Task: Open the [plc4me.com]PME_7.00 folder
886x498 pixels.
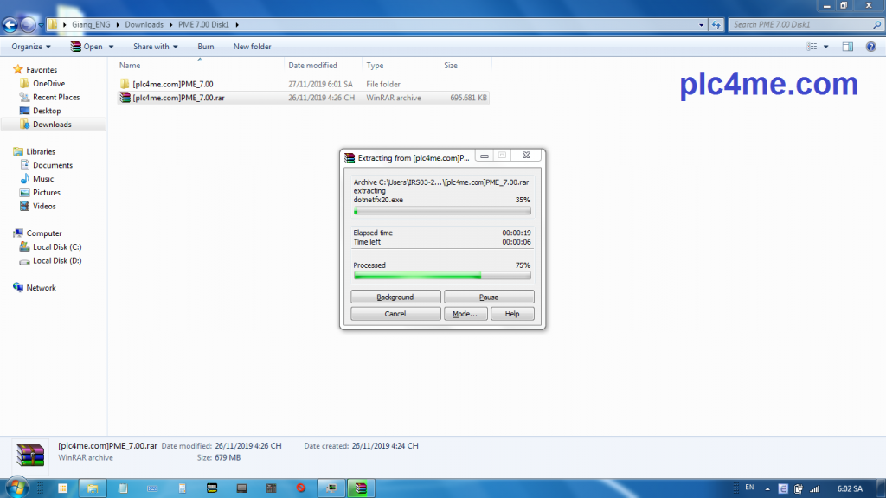Action: [x=172, y=84]
